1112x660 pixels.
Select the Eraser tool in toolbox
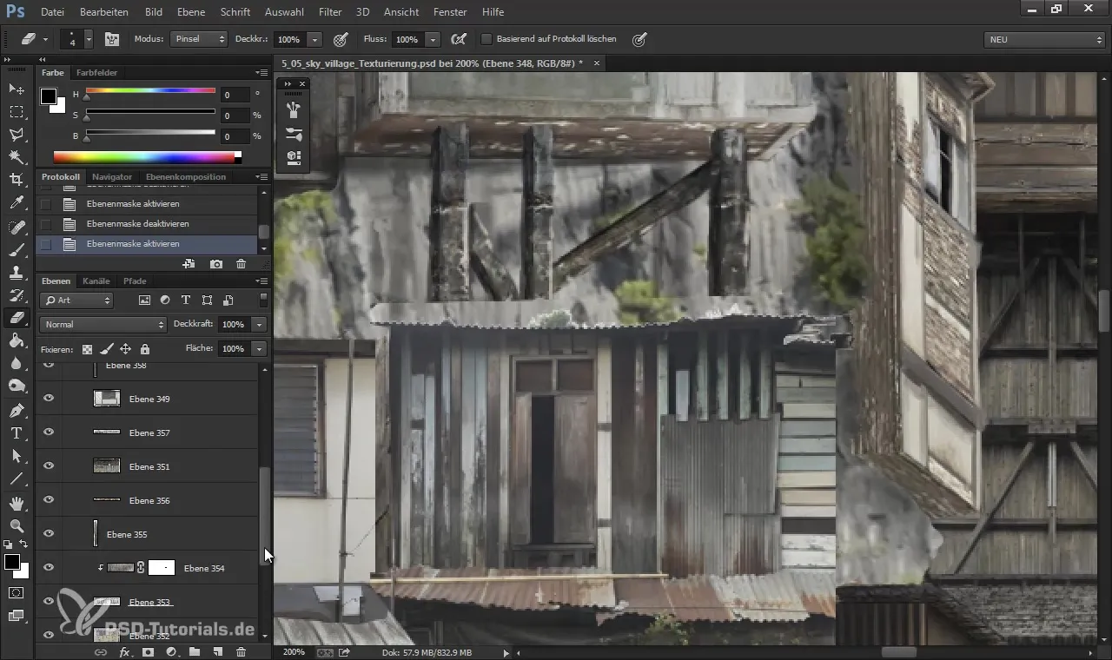pyautogui.click(x=17, y=318)
